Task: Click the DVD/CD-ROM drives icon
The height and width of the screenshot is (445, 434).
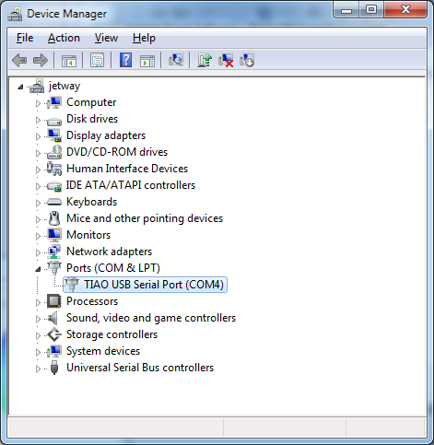Action: pos(54,152)
